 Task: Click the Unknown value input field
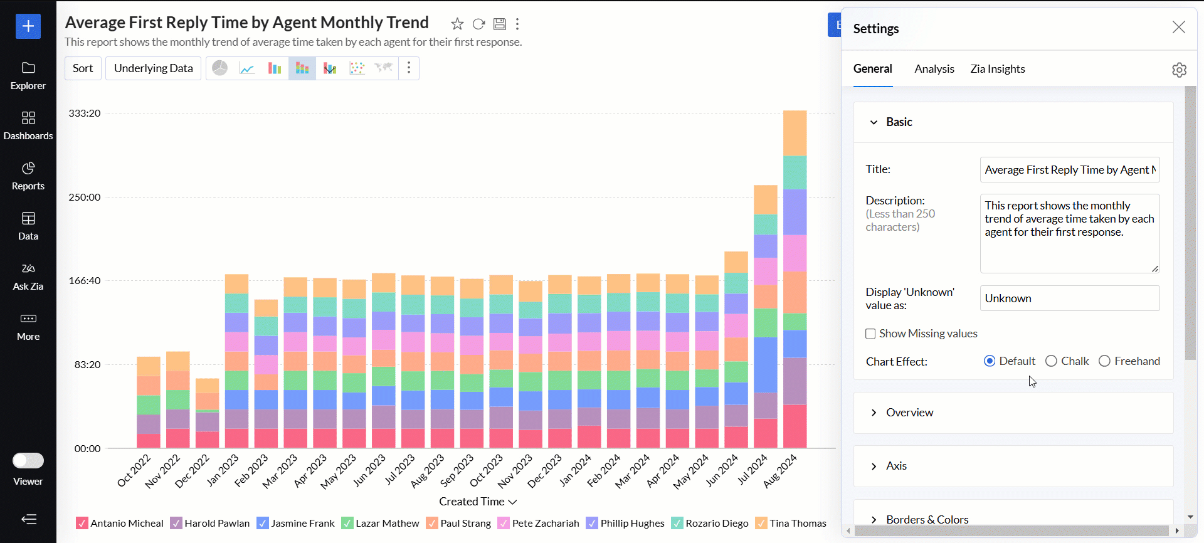pyautogui.click(x=1069, y=298)
